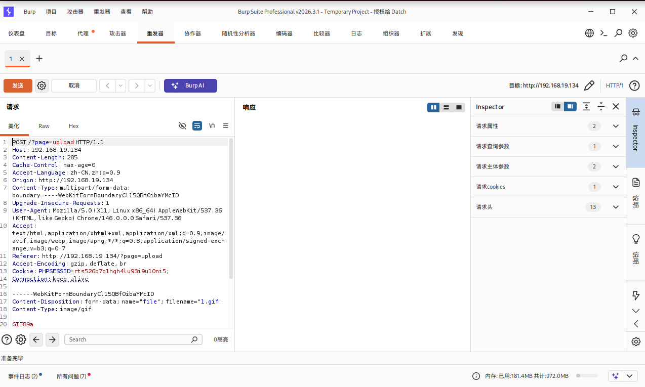Select combined response layout option

point(459,107)
